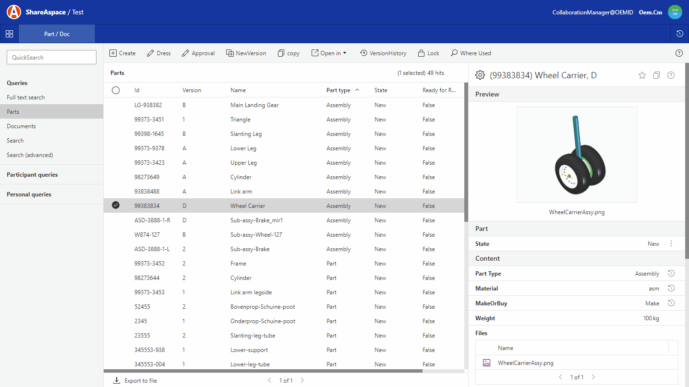The image size is (689, 387).
Task: Run a Where Used search
Action: click(471, 53)
